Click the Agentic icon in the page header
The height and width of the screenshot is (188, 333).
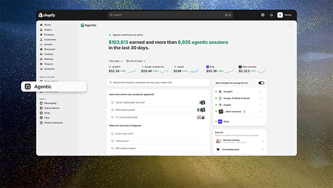[x=82, y=25]
